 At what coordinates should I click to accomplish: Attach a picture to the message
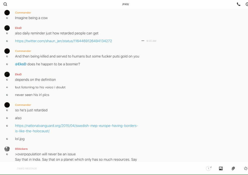coord(221,168)
